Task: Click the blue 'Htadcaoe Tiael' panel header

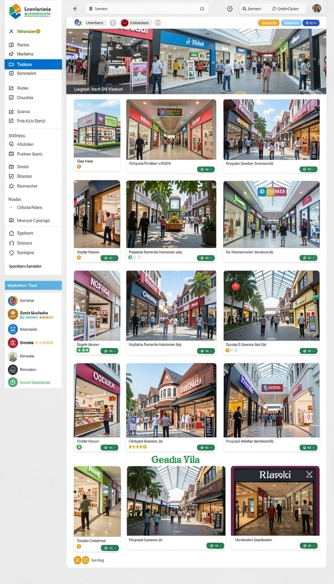Action: [33, 285]
